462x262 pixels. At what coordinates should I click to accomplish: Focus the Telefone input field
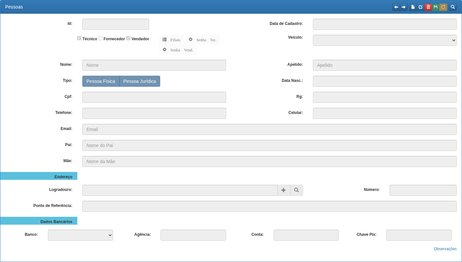coord(154,113)
